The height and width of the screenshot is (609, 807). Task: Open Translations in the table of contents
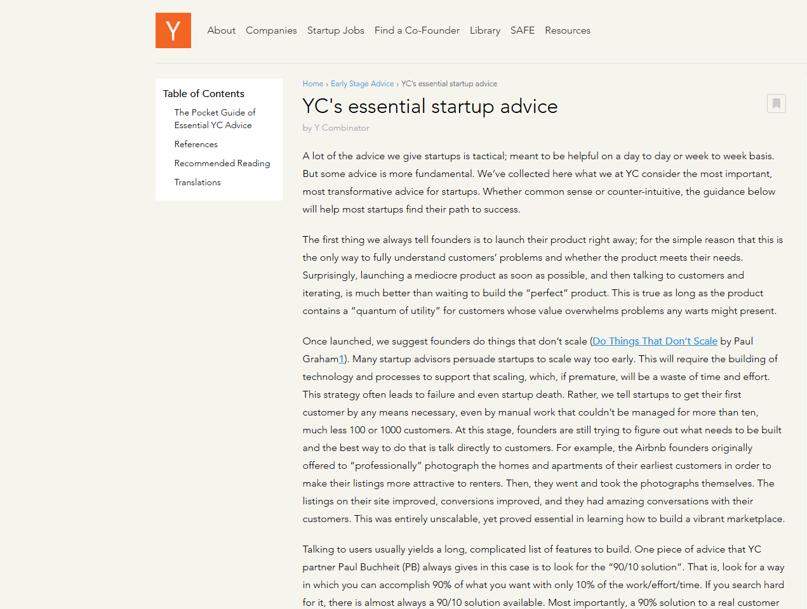197,182
